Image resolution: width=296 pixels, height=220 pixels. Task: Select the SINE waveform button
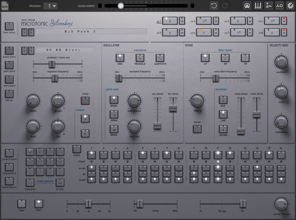(120, 58)
